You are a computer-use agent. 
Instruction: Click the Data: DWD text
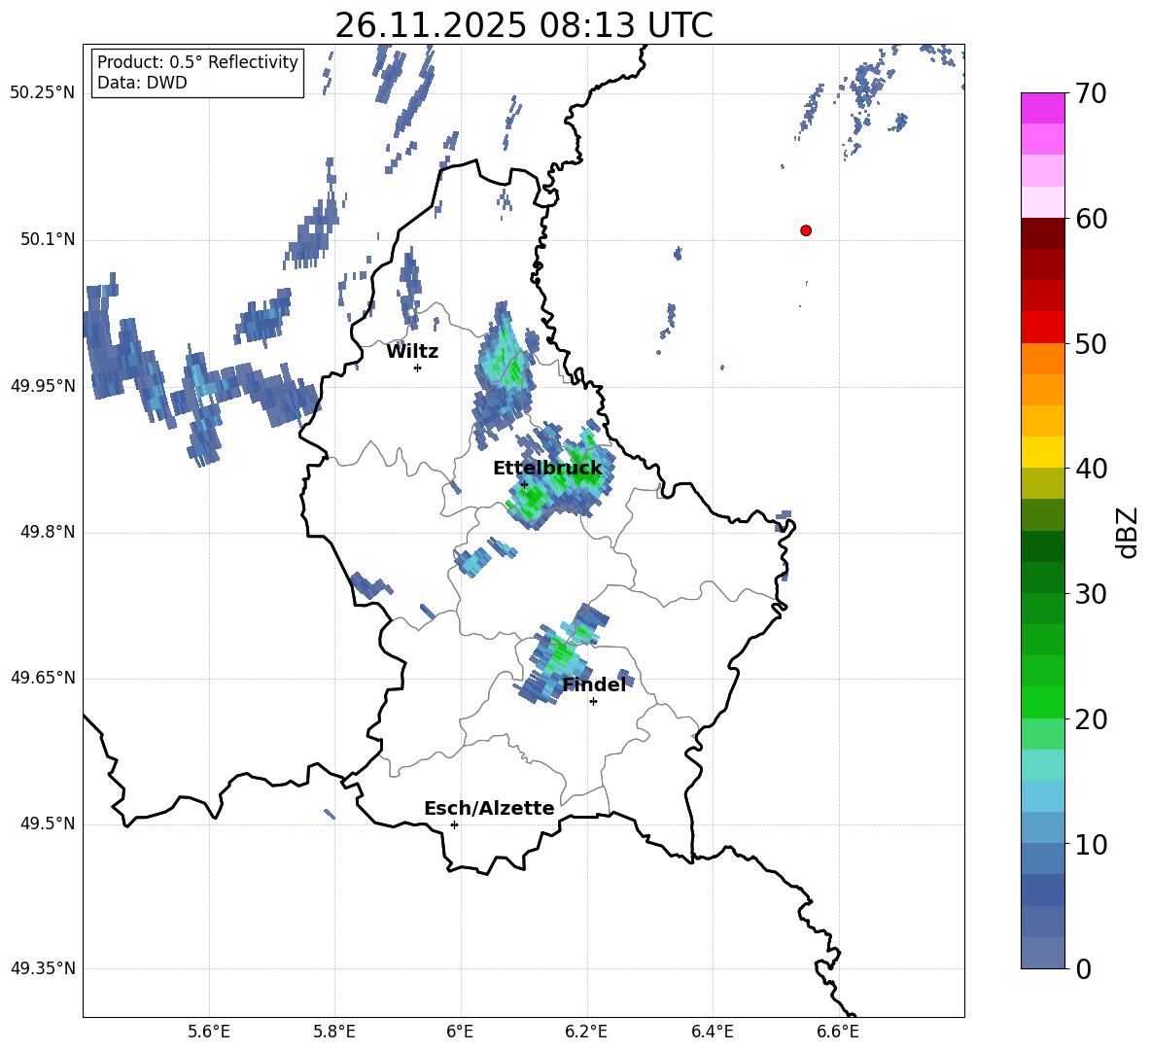pyautogui.click(x=142, y=83)
